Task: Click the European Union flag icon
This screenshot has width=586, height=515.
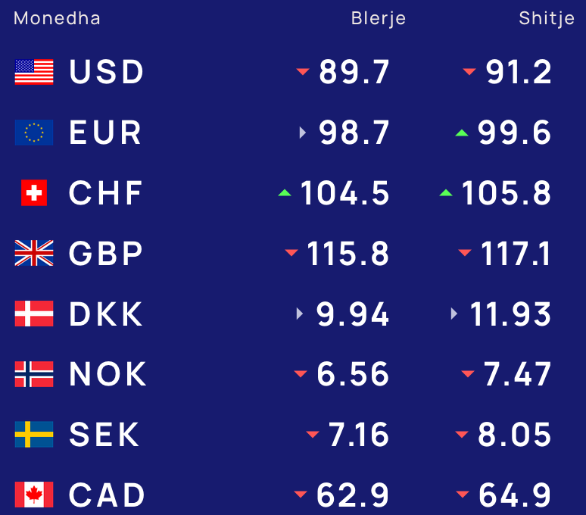Action: (x=34, y=133)
